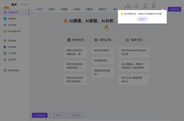The width and height of the screenshot is (184, 121).
Task: Open the 注册/登录 sign-in button
Action: coord(174,9)
